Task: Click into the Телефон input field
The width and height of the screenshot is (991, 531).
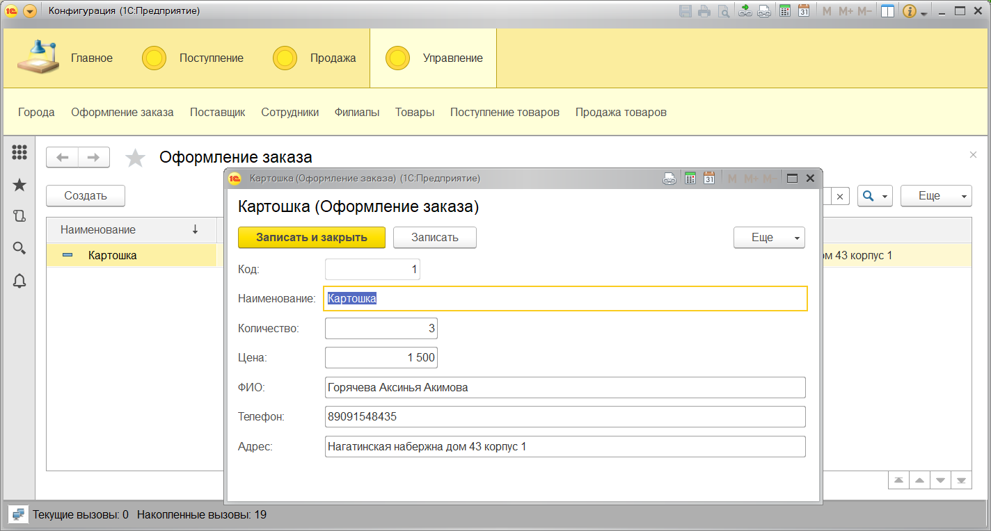Action: tap(564, 417)
